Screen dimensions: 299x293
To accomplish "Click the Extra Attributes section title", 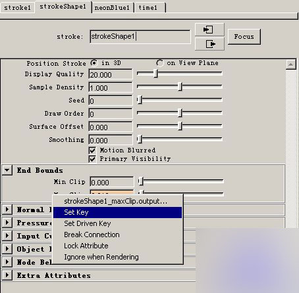I will (54, 275).
